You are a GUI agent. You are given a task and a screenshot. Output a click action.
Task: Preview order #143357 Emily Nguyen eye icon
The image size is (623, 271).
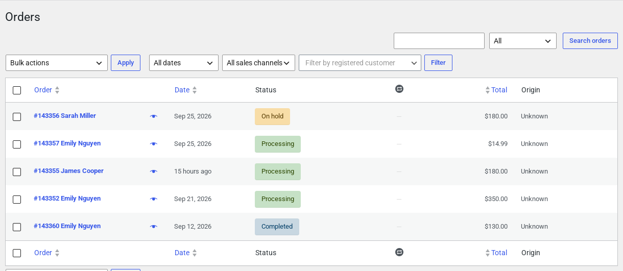[x=154, y=144]
